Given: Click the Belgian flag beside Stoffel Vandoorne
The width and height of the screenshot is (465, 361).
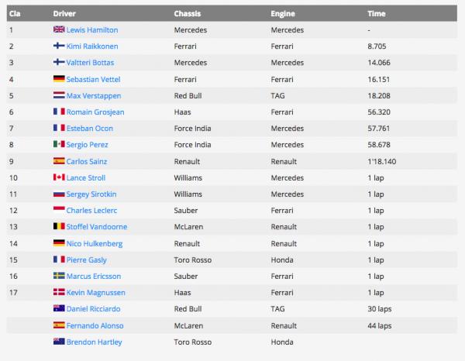Looking at the screenshot, I should (58, 227).
